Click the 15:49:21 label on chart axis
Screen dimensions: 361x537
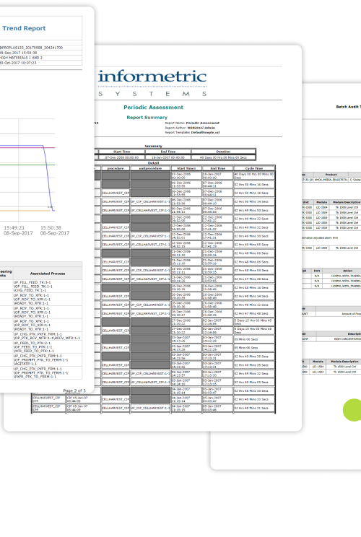14,228
